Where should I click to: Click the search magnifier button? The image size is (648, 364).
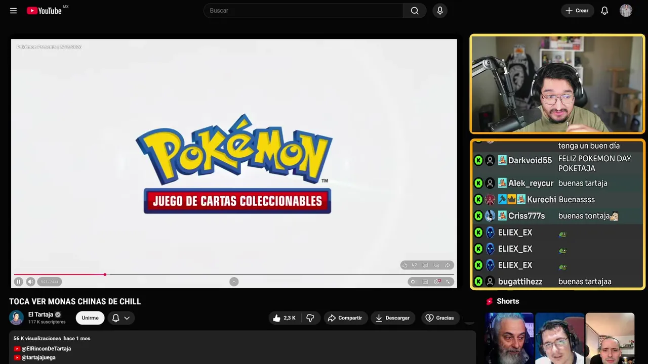point(415,11)
